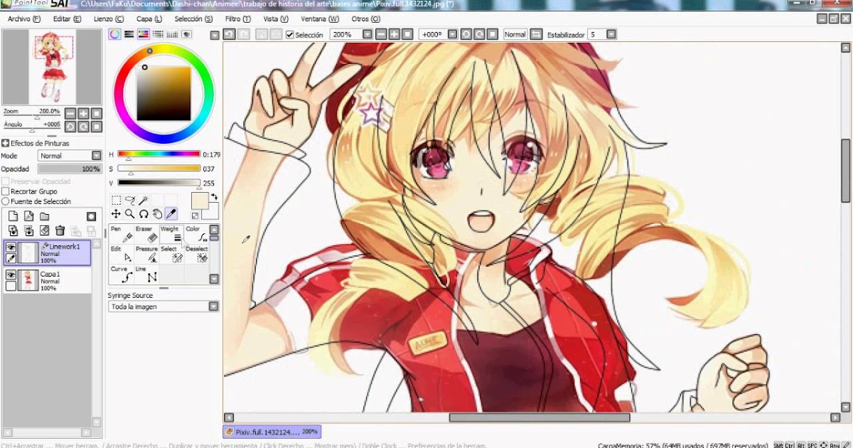Screen dimensions: 853x448
Task: Hide the Linework1 layer
Action: point(11,247)
